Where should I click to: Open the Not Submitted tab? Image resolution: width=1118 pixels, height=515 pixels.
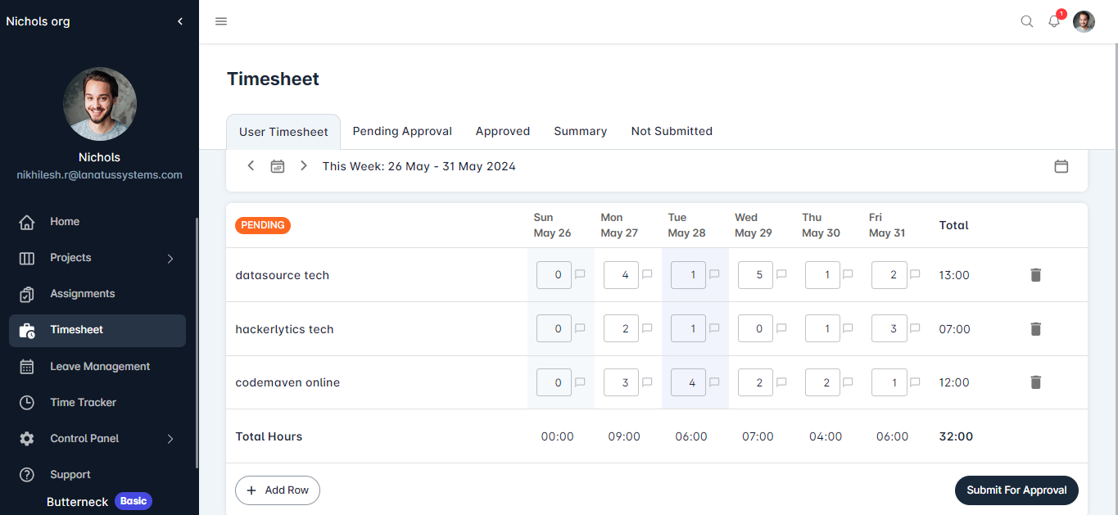(x=672, y=131)
